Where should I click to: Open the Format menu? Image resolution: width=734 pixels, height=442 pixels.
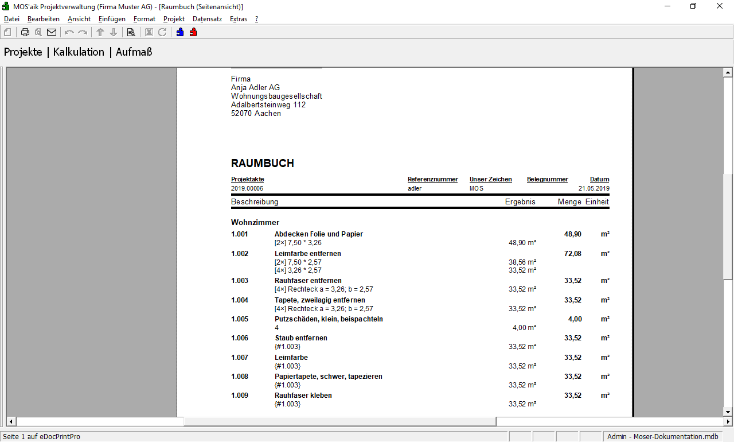(x=144, y=19)
